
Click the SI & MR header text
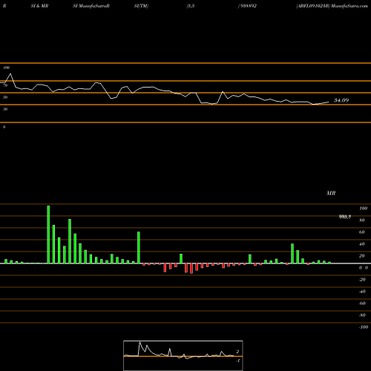[39, 6]
